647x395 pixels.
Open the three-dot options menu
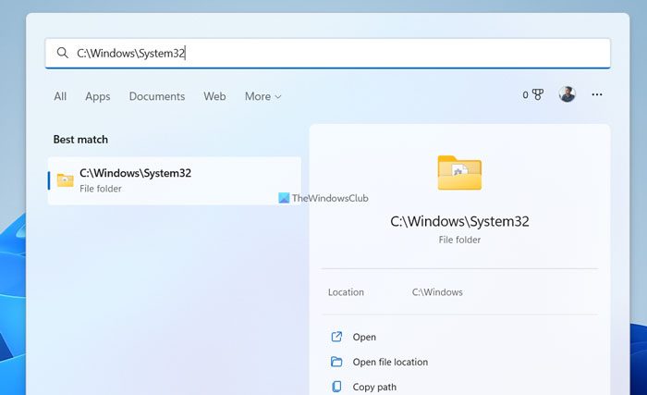pos(597,94)
